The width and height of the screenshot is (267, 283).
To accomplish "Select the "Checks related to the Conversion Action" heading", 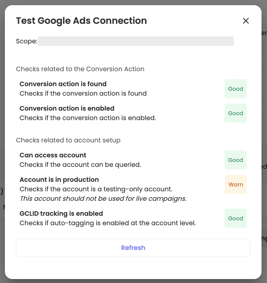I will click(80, 69).
